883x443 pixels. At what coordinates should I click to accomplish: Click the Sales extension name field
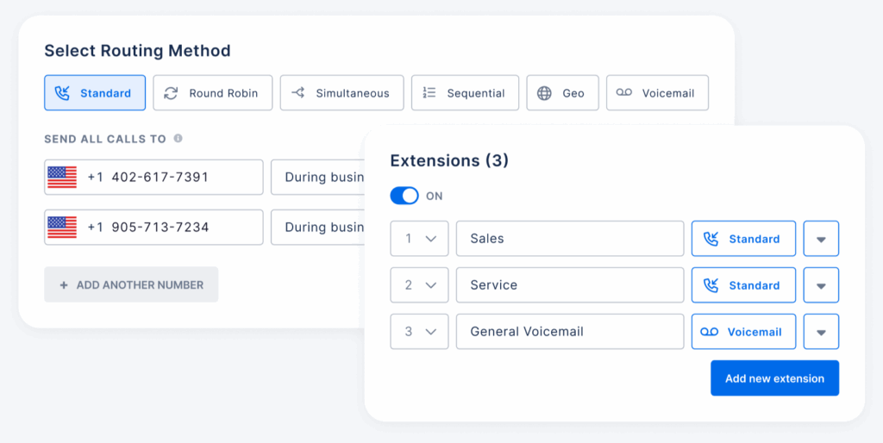[569, 239]
